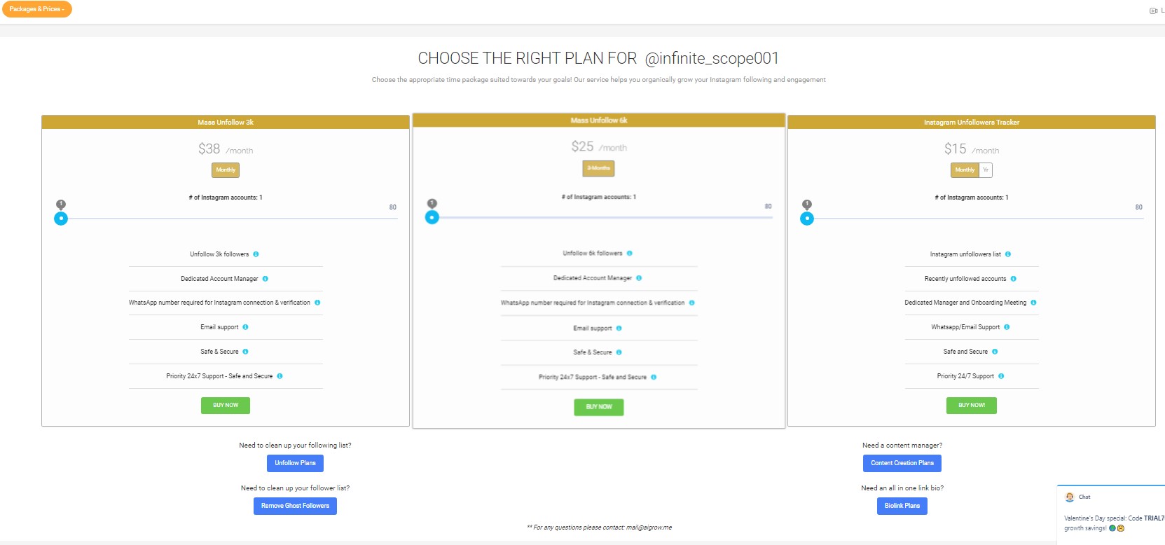
Task: Select the 3-Months option on Mass Unfollow 6k
Action: 598,168
